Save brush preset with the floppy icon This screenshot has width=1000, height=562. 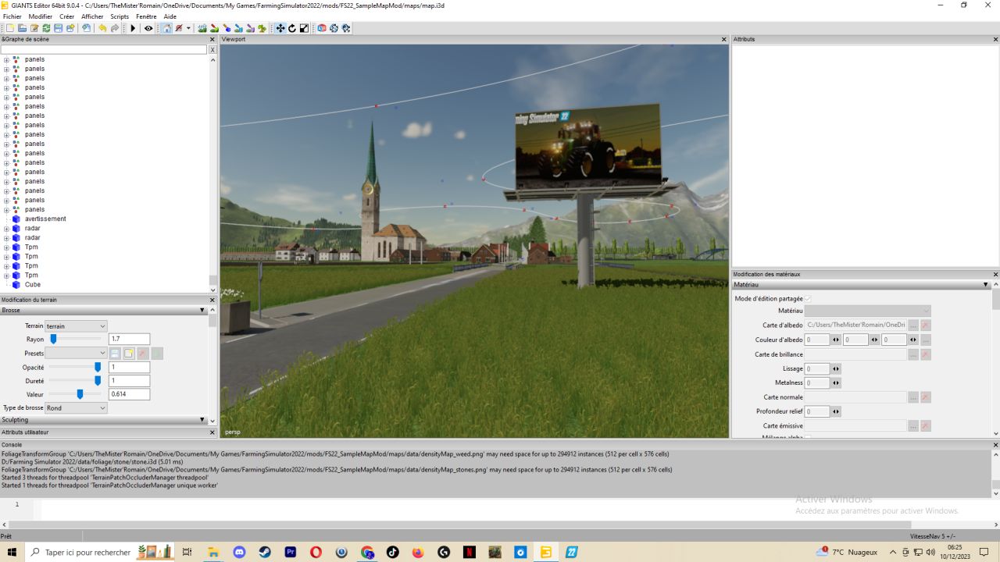point(115,354)
